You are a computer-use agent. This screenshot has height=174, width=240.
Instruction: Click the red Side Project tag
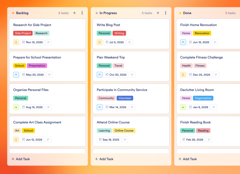click(23, 33)
